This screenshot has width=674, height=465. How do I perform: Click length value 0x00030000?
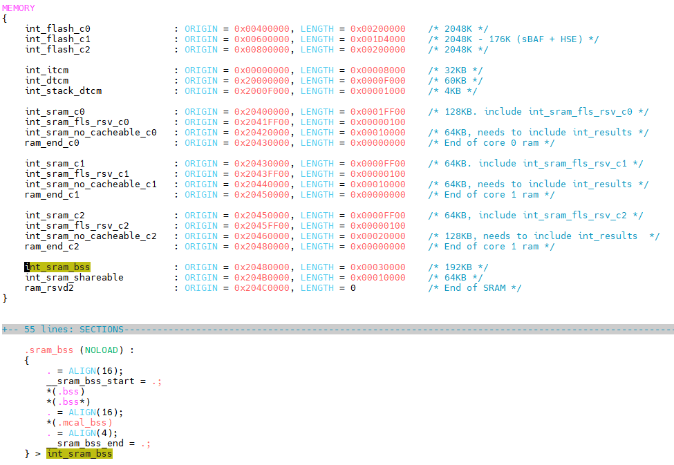tap(378, 267)
